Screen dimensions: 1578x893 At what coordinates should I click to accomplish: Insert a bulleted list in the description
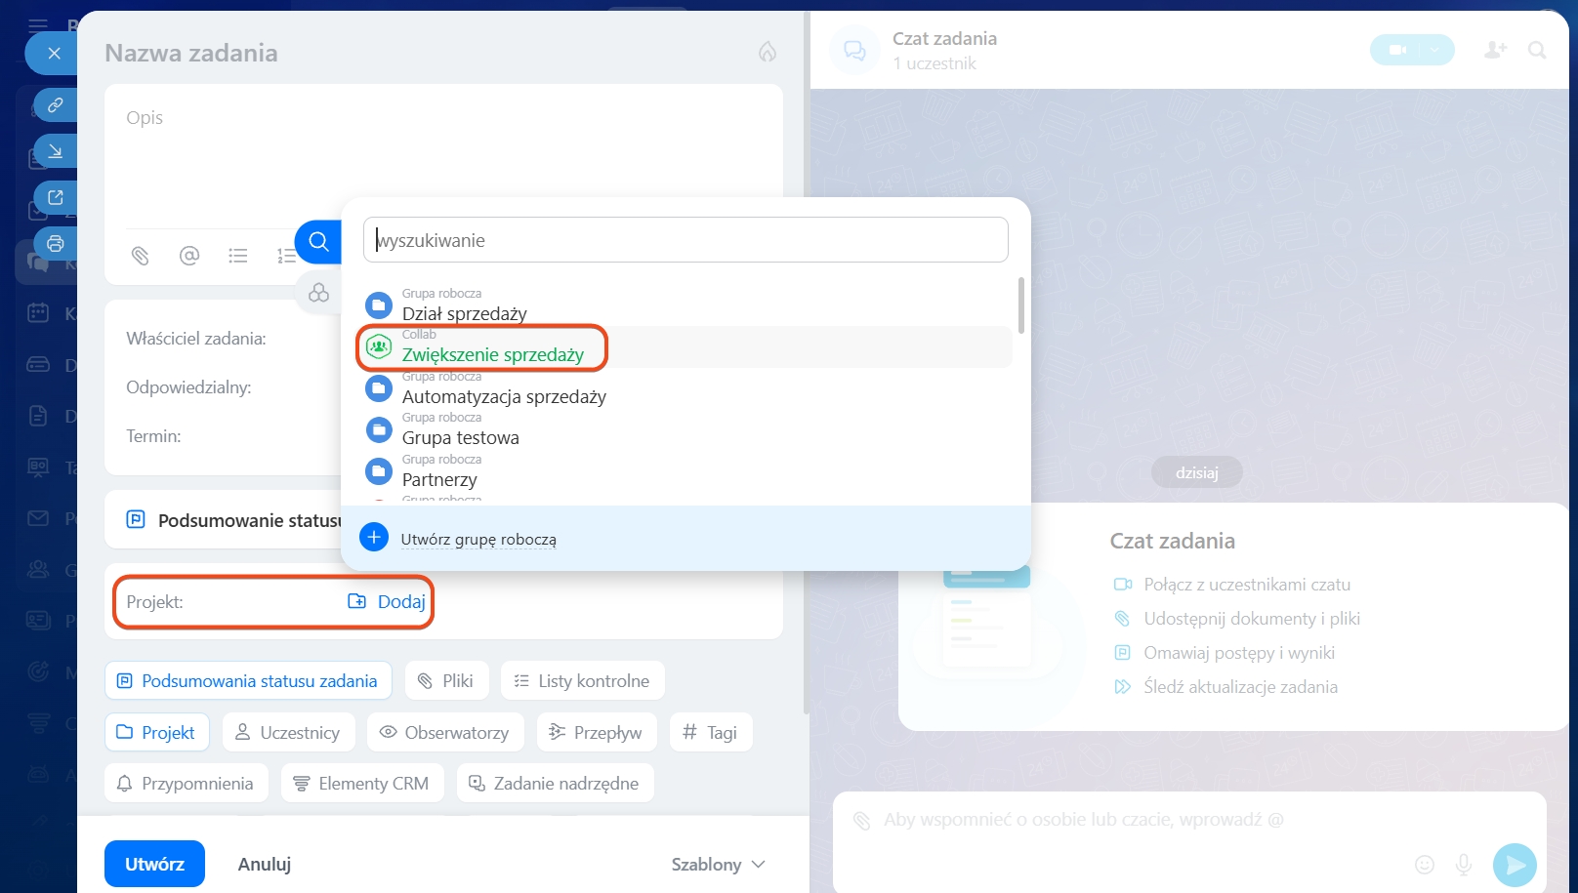click(x=238, y=256)
